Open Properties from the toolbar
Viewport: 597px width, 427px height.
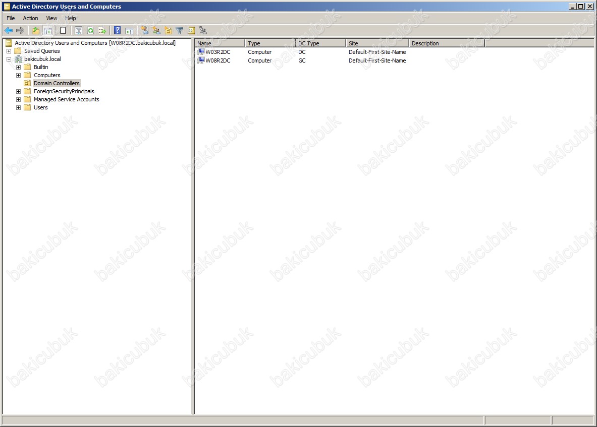78,30
